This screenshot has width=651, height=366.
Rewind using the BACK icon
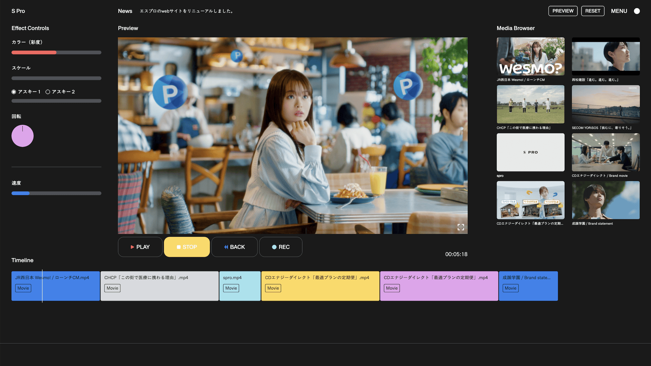(x=234, y=247)
